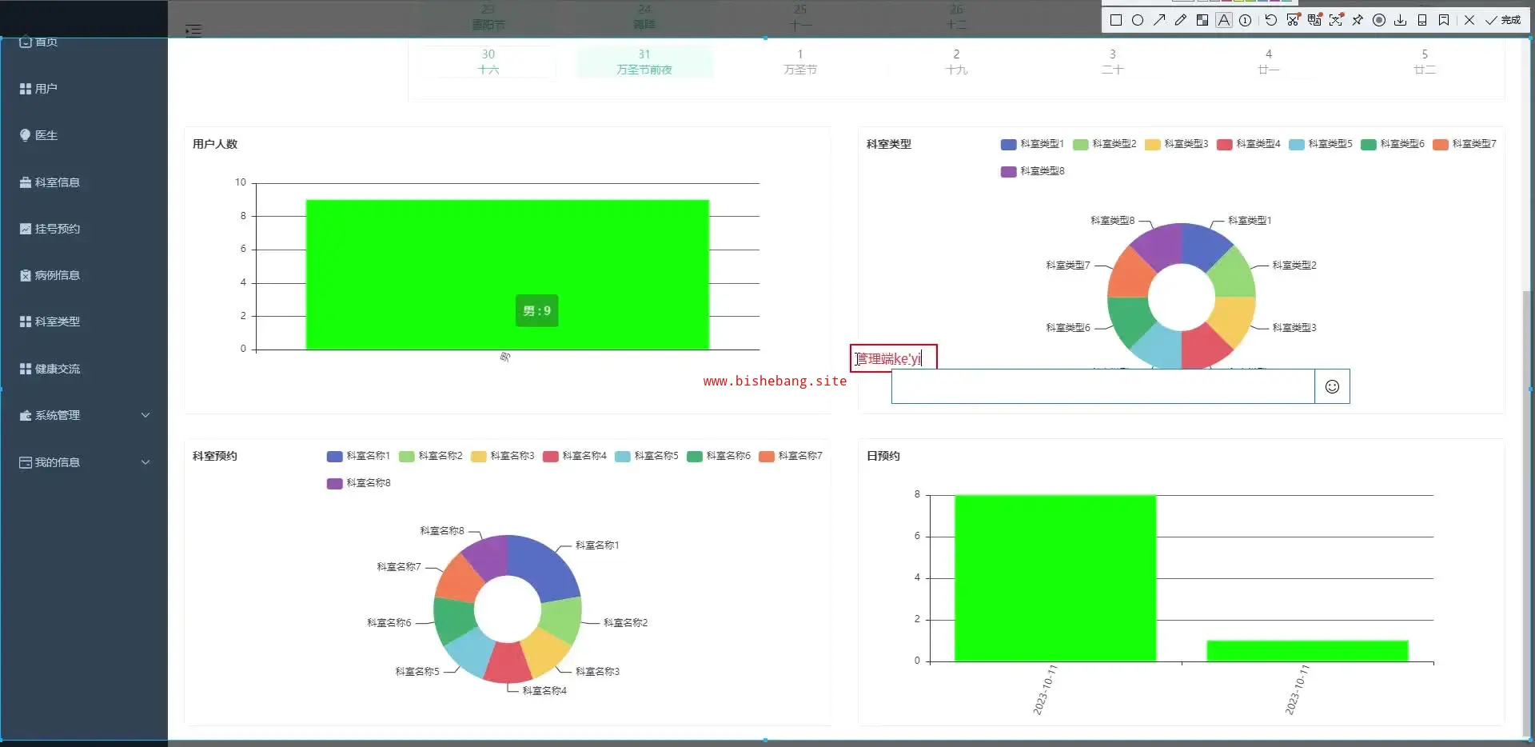This screenshot has height=747, width=1535.
Task: Expand the 我的信息 submenu arrow
Action: (146, 462)
